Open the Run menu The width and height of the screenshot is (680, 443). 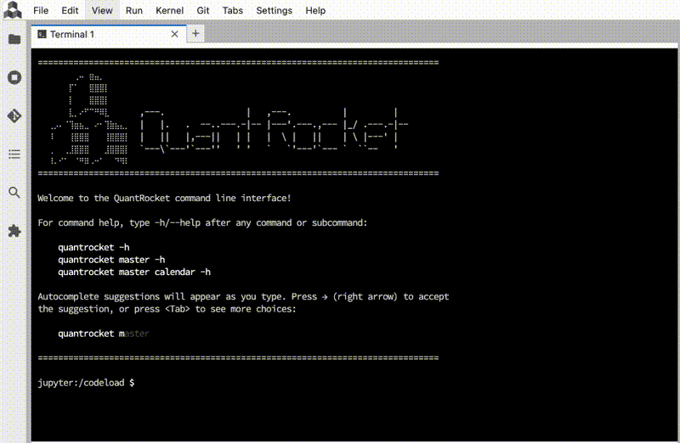(x=134, y=10)
